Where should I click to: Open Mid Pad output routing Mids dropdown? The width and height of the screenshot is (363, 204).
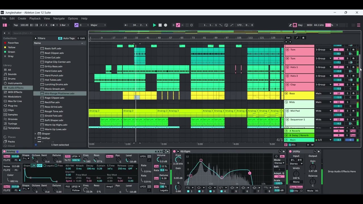pyautogui.click(x=324, y=111)
